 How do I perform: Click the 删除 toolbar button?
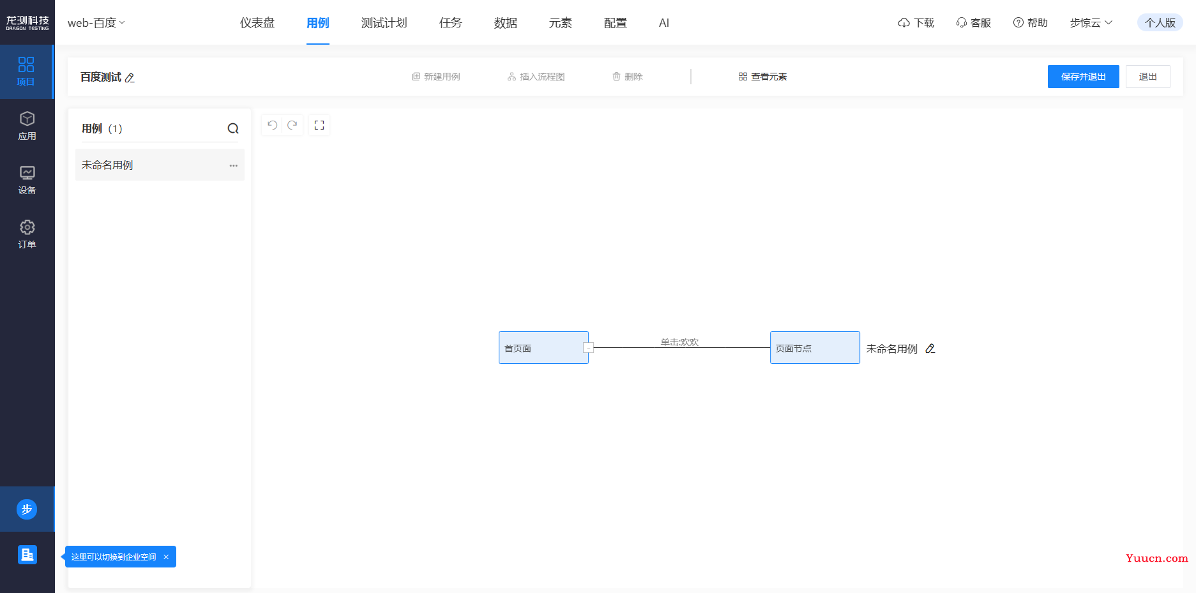pos(628,77)
